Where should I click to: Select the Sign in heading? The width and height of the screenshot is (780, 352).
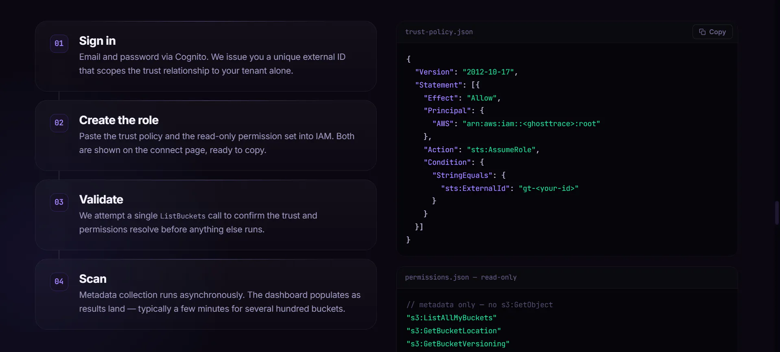(x=97, y=41)
